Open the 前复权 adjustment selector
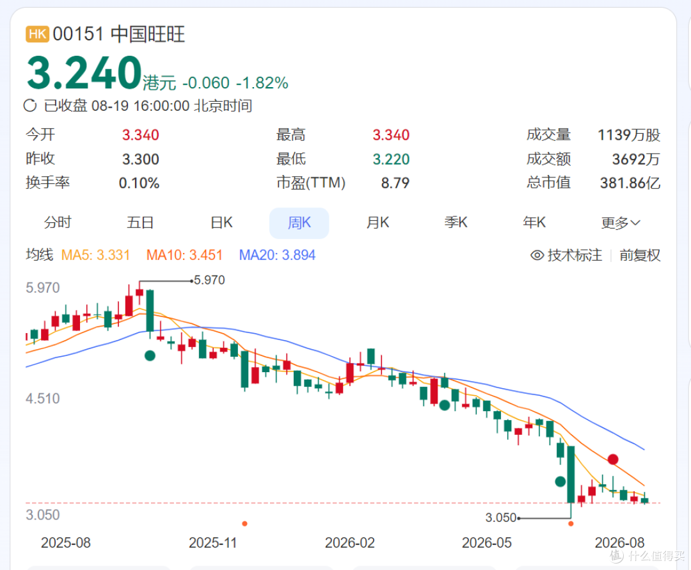This screenshot has height=570, width=691. pos(640,255)
